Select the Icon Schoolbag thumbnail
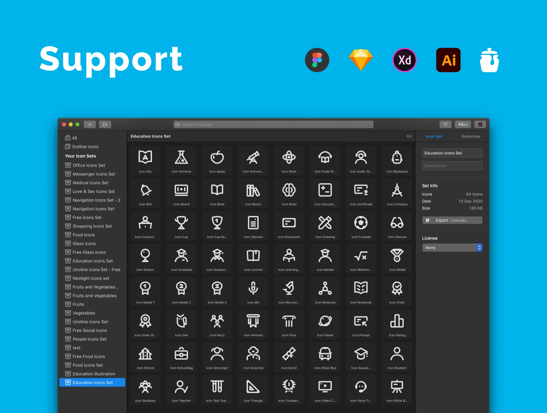Image resolution: width=547 pixels, height=413 pixels. tap(181, 357)
